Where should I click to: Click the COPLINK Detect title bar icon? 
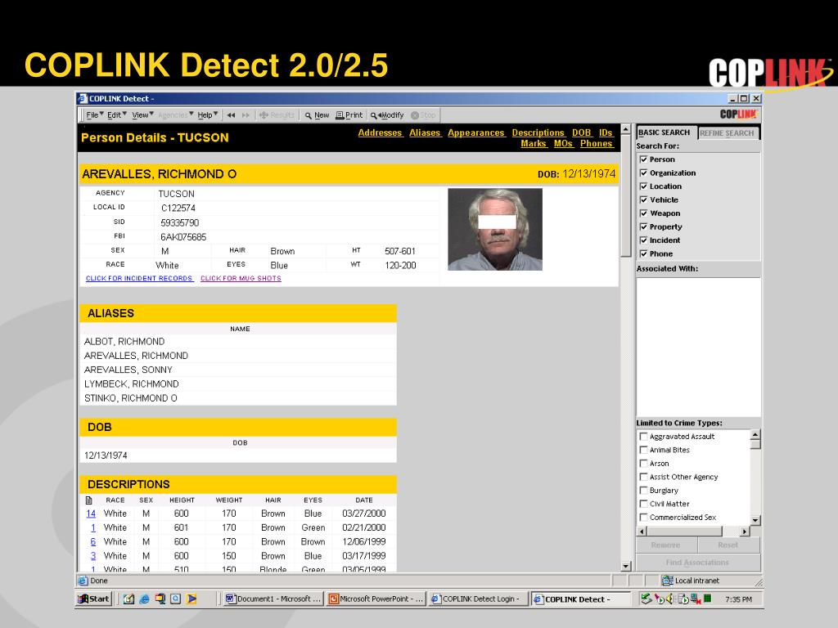tap(83, 98)
